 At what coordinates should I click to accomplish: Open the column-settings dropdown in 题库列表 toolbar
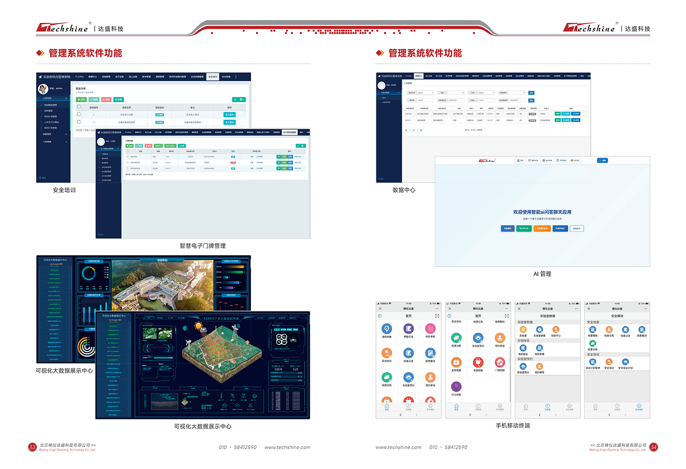coord(242,99)
